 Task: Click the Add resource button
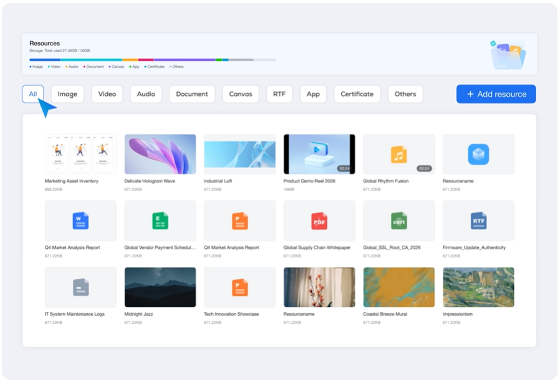(x=496, y=94)
